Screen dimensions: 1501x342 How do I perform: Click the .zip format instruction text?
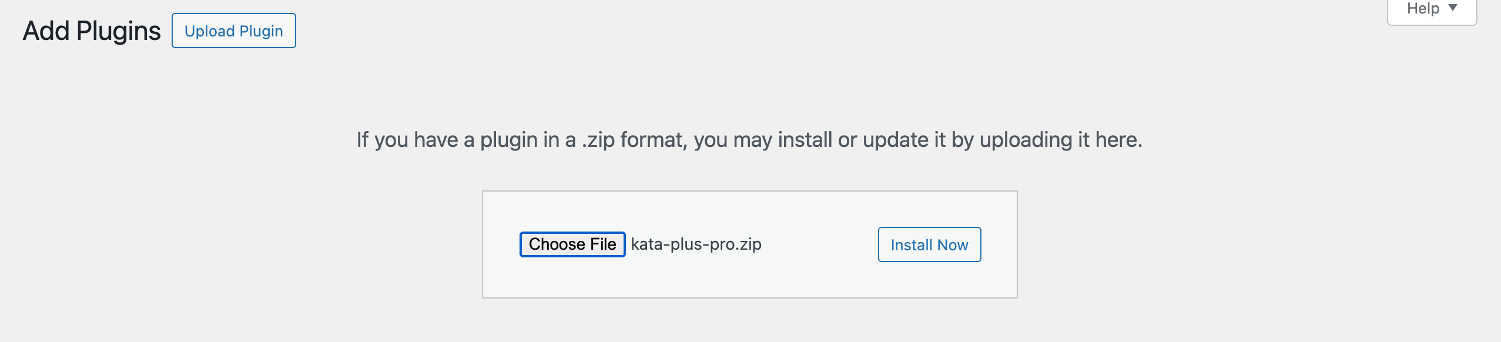pyautogui.click(x=749, y=140)
